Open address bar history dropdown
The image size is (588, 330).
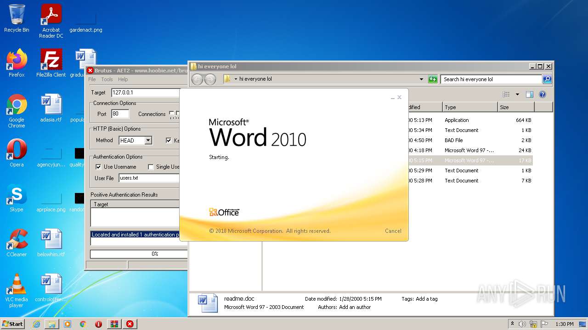421,79
